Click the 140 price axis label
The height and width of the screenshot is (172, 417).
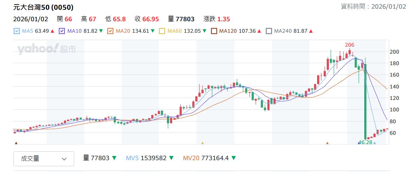tap(394, 87)
